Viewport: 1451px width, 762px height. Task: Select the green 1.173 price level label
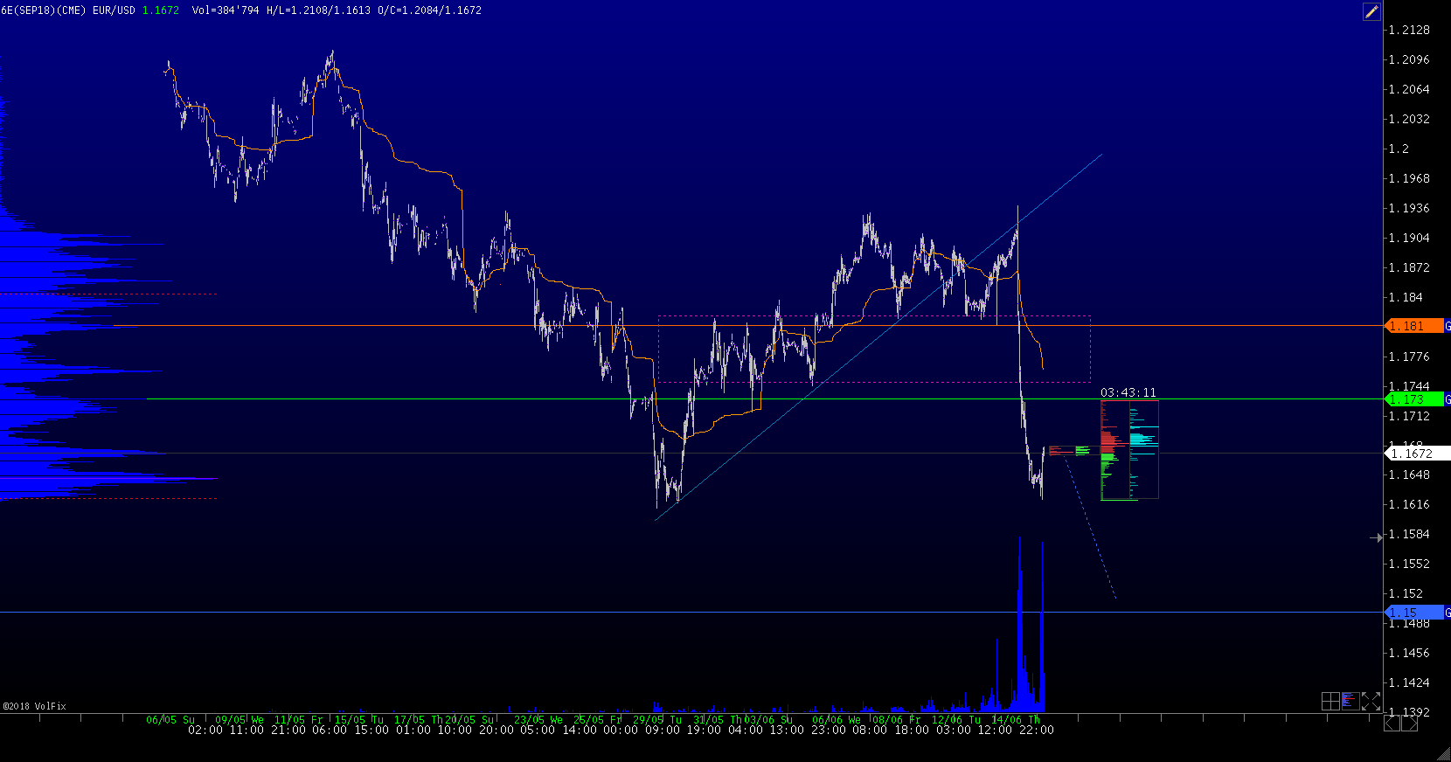tap(1413, 399)
